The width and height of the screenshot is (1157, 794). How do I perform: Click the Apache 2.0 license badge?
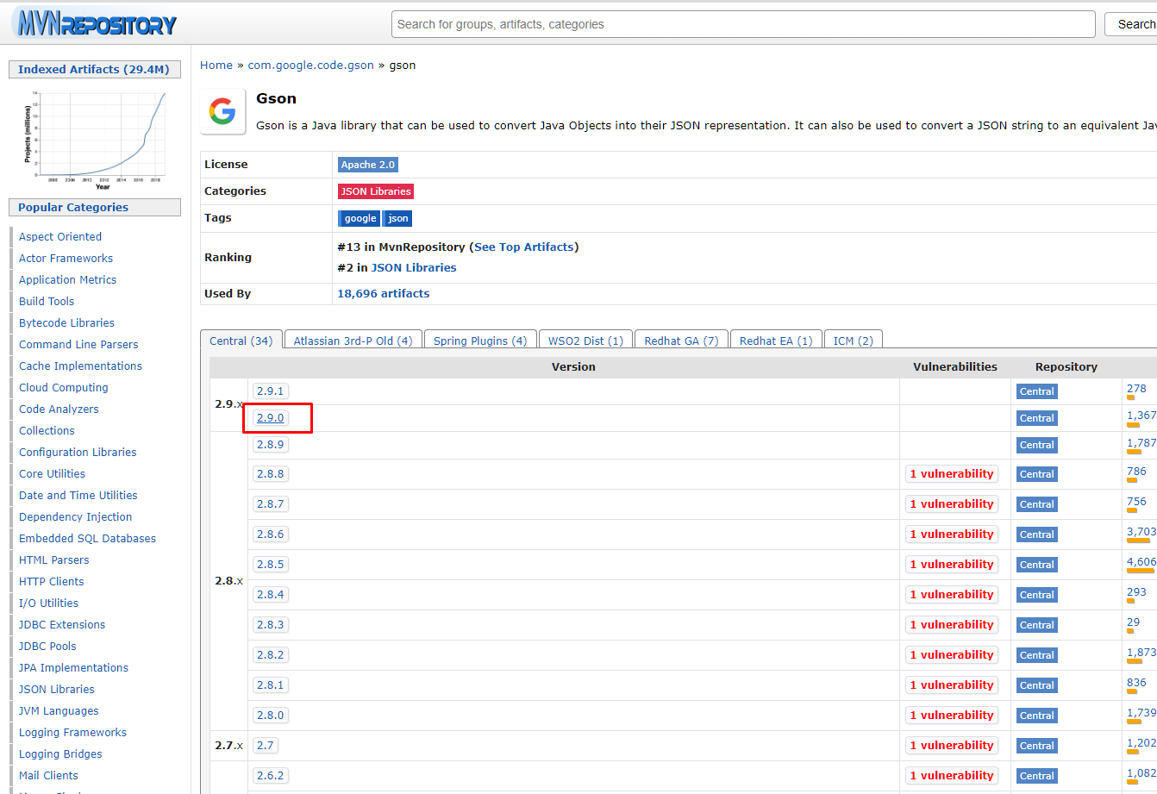tap(368, 165)
